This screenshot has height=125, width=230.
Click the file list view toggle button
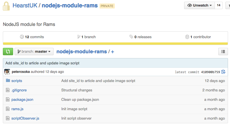223,52
